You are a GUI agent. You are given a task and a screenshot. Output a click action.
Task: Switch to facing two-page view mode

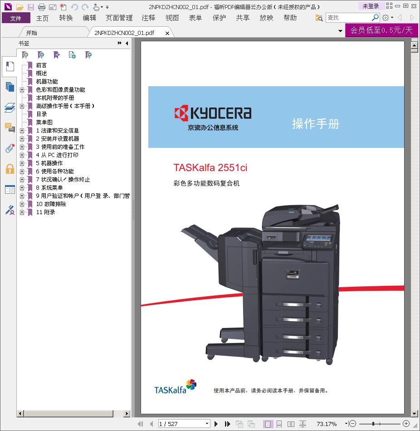pos(291,424)
